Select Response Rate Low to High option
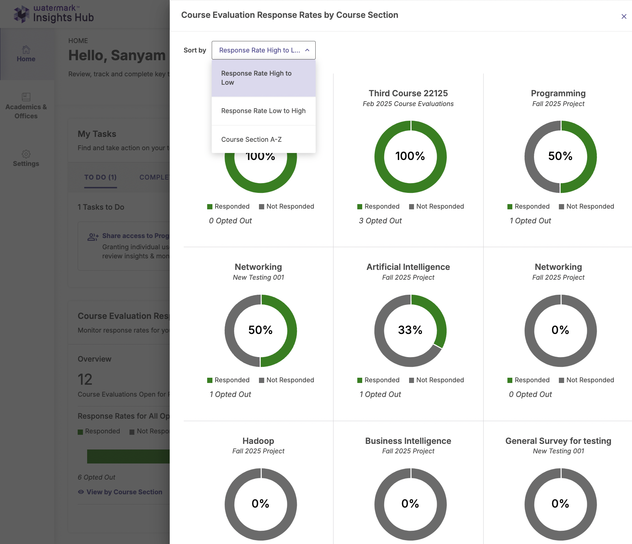This screenshot has height=544, width=632. click(x=264, y=111)
